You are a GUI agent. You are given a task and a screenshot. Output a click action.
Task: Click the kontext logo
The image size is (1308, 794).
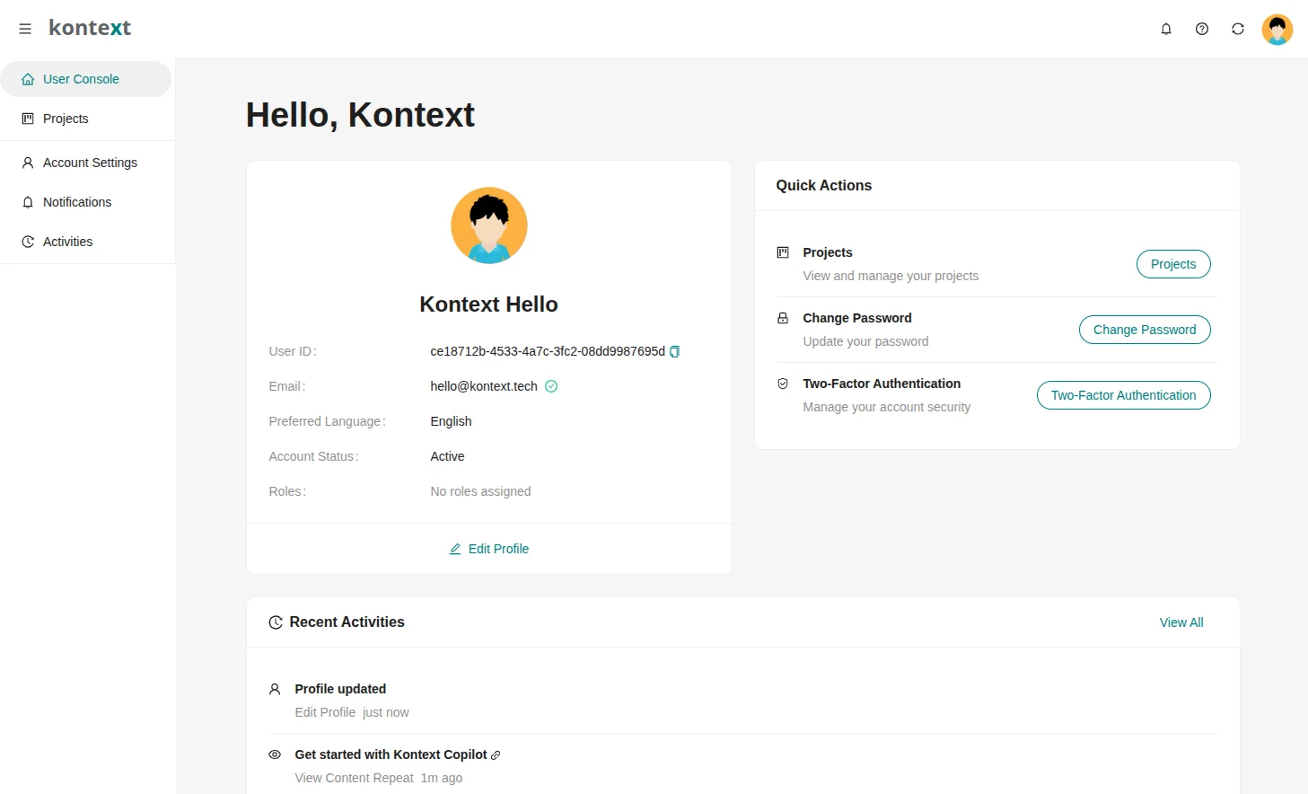(90, 28)
